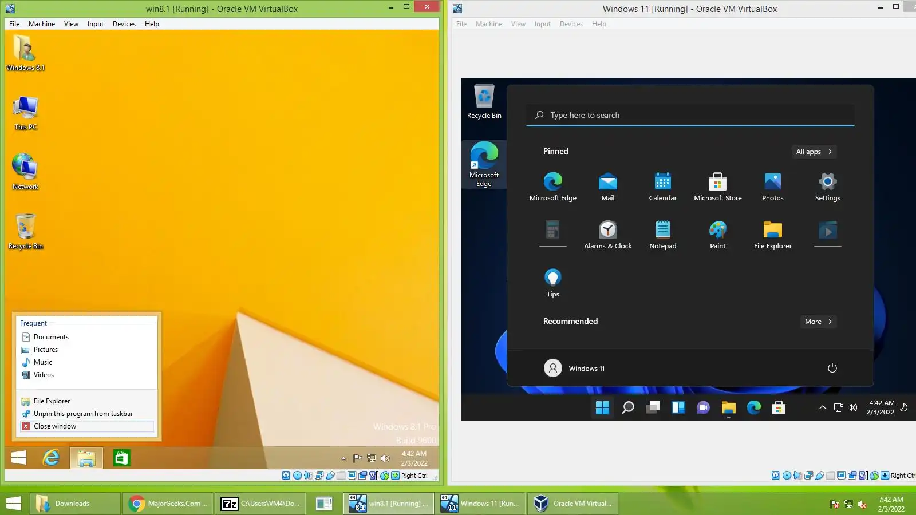
Task: Launch Alarms & Clock from pinned apps
Action: pos(608,235)
